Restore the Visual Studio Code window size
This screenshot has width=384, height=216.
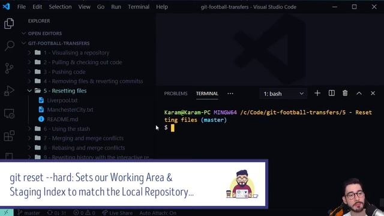pyautogui.click(x=355, y=7)
